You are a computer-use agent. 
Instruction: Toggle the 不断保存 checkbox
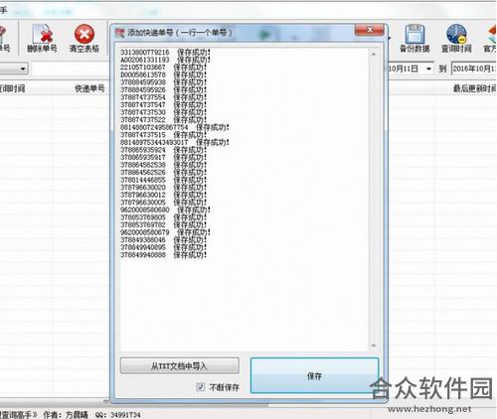(201, 386)
